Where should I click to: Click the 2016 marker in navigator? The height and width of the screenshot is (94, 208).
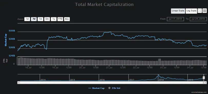coord(102,80)
